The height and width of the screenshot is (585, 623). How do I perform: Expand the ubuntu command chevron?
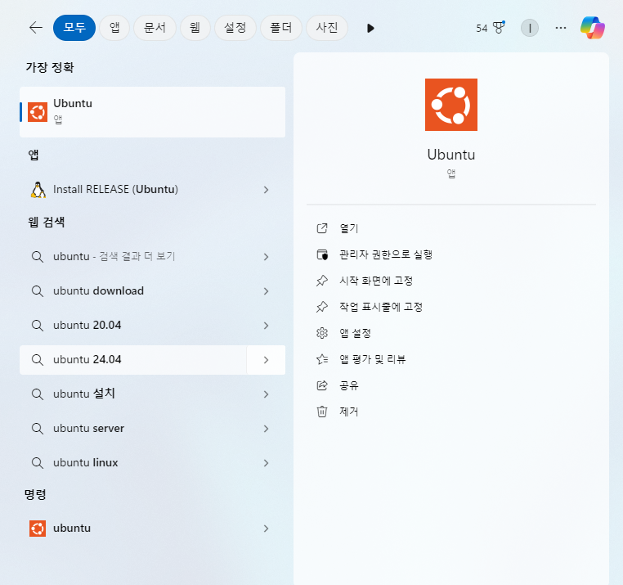(267, 529)
